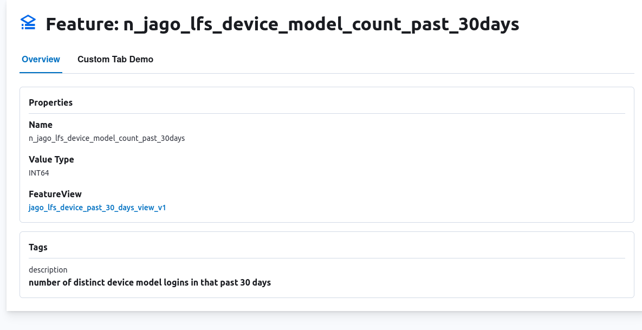Select the INT64 value type text
The image size is (642, 330).
[x=39, y=173]
